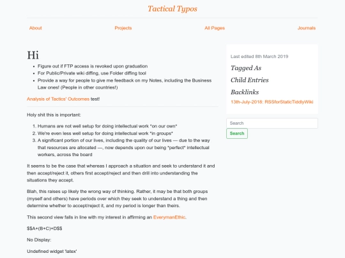Click the green Search button
345x258 pixels.
(x=237, y=133)
